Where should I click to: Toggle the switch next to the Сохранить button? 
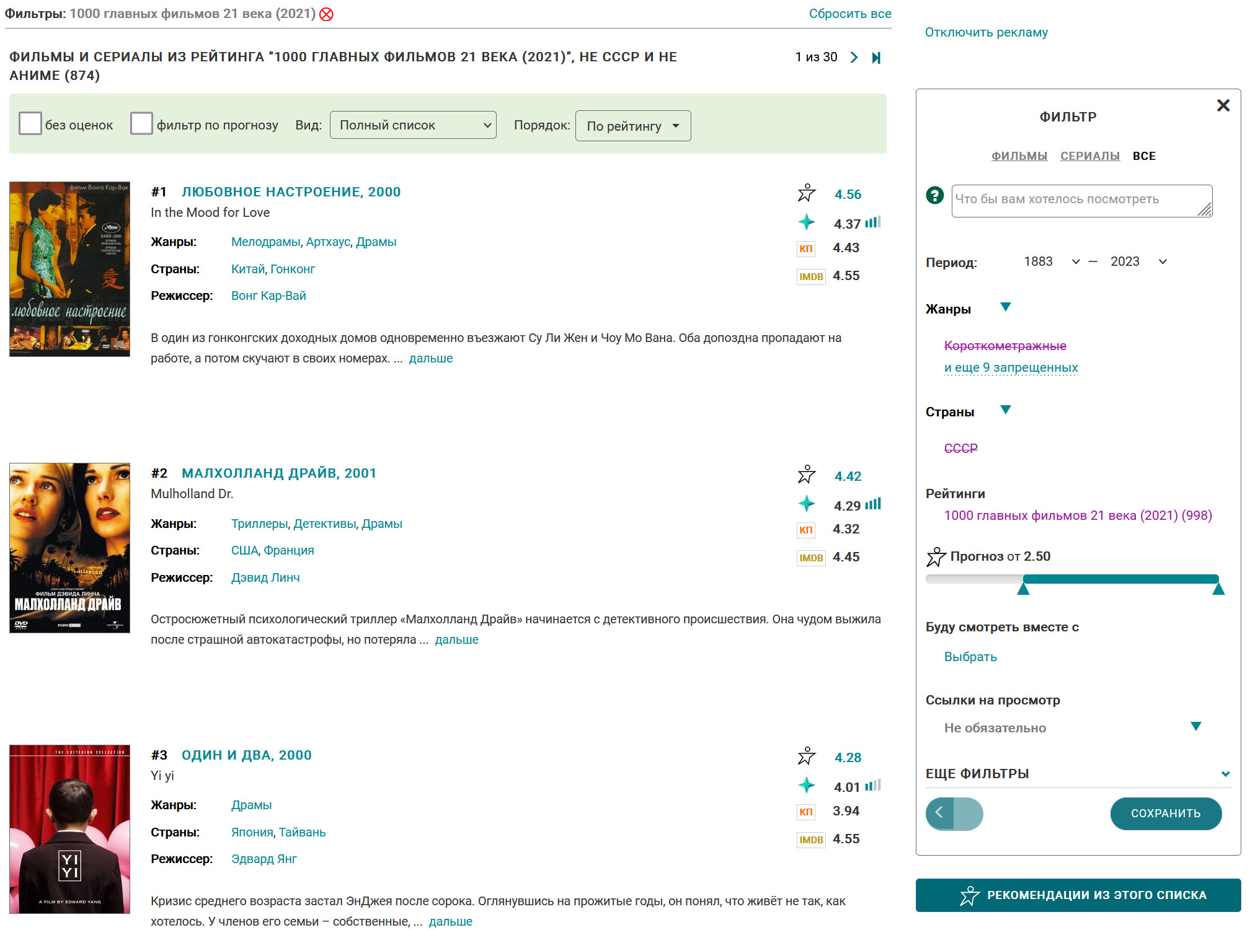click(x=954, y=814)
